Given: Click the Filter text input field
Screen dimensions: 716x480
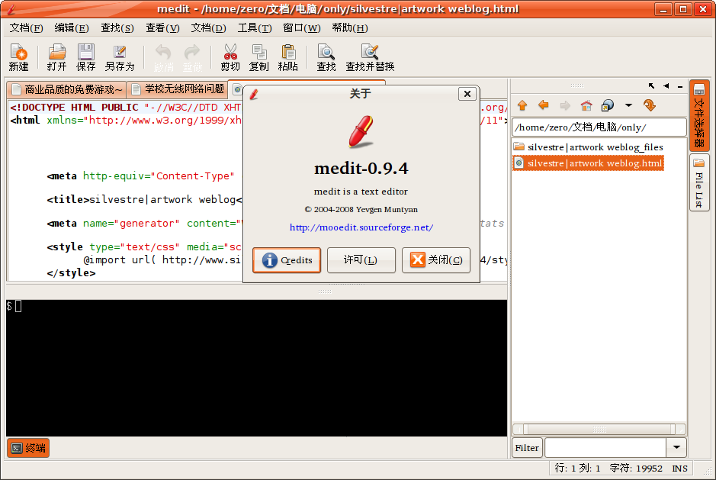Looking at the screenshot, I should (605, 447).
